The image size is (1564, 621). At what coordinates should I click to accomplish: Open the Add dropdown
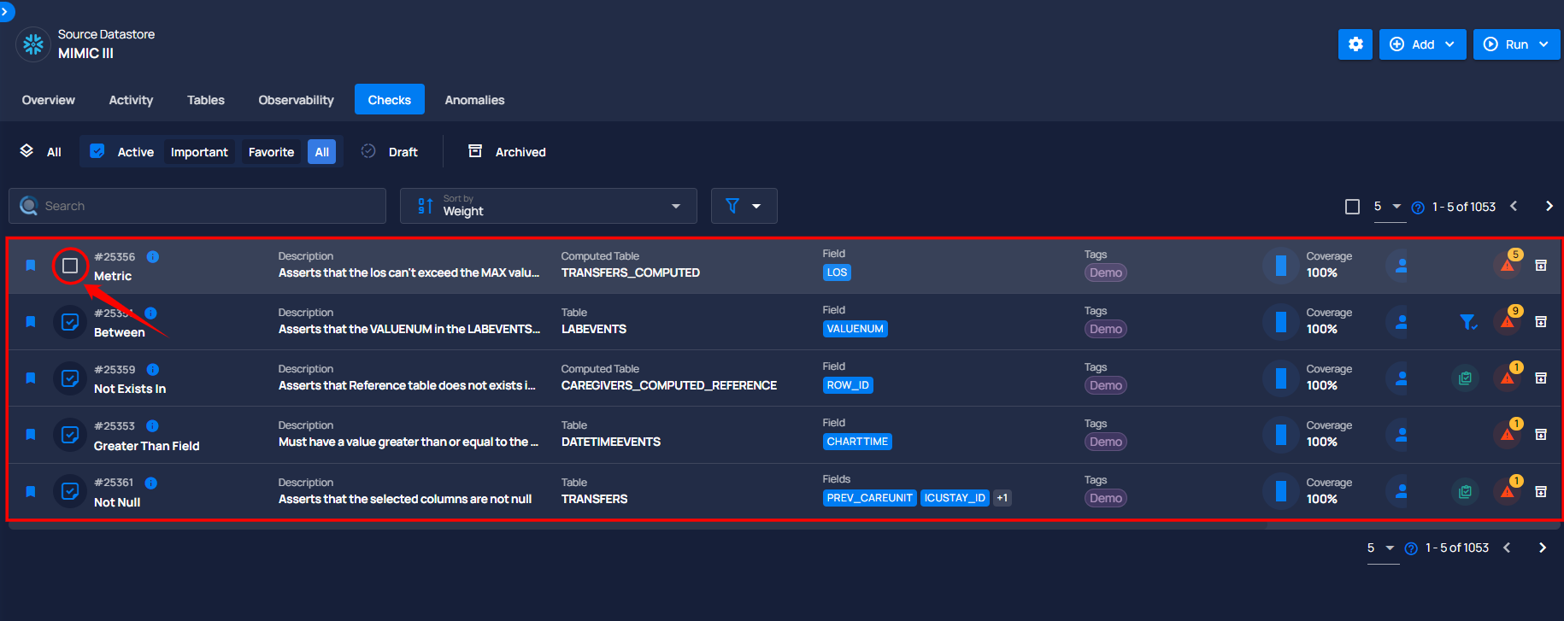(1422, 44)
